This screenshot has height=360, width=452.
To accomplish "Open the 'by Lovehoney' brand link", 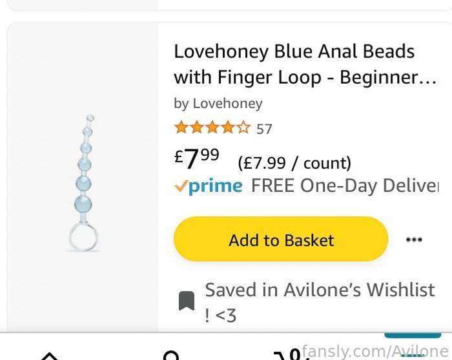I will pos(218,103).
